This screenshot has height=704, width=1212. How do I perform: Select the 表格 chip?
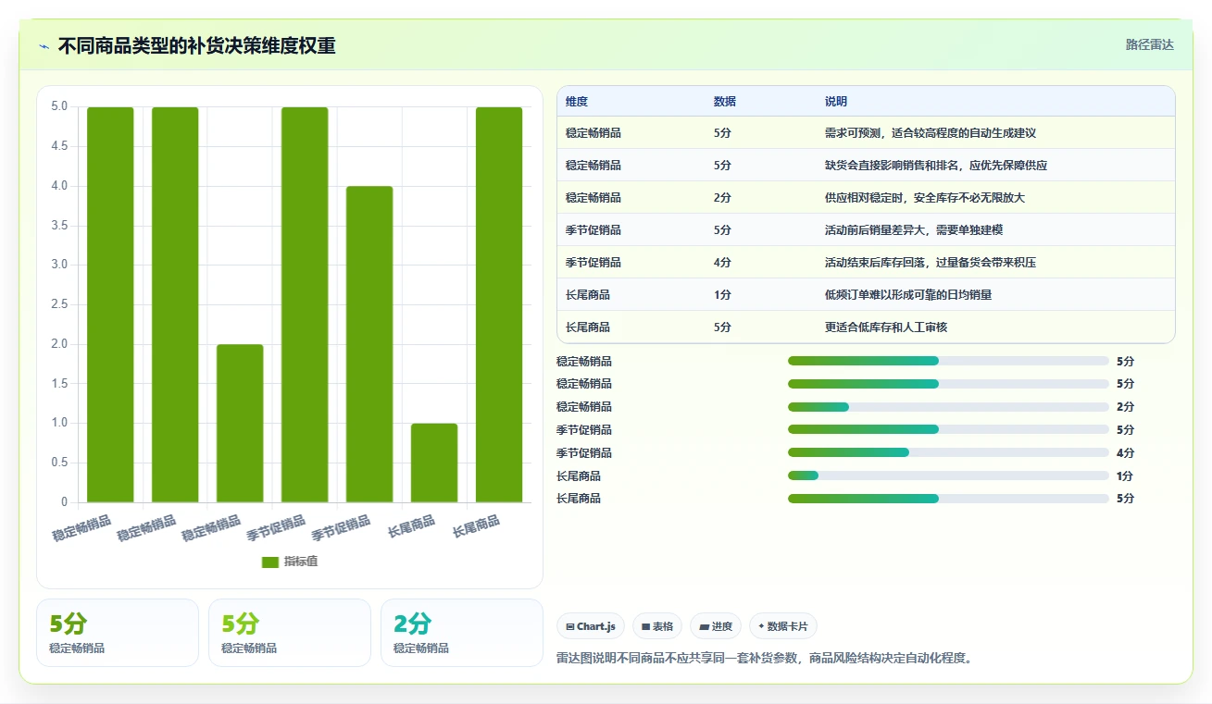coord(657,626)
